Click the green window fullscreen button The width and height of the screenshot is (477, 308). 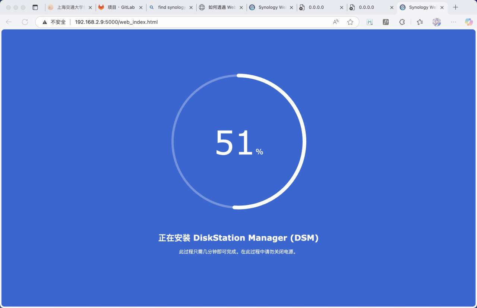(x=23, y=7)
